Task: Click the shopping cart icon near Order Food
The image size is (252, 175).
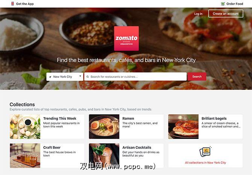Action: [223, 4]
